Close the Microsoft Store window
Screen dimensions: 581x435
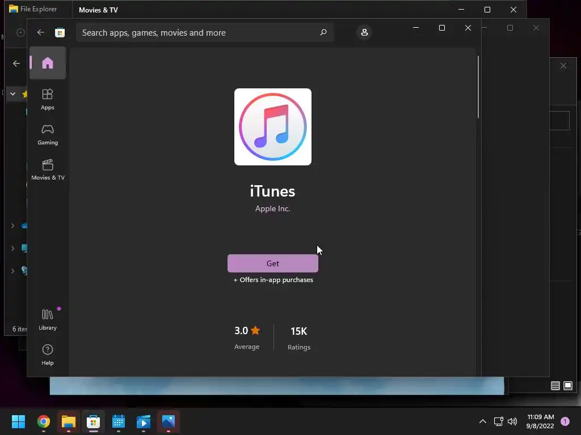pyautogui.click(x=468, y=28)
